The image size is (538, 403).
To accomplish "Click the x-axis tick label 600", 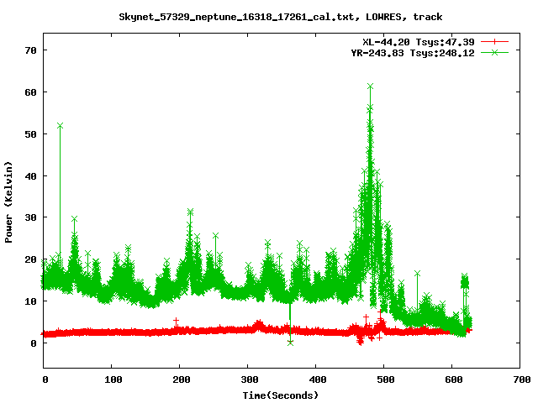I will pos(454,379).
